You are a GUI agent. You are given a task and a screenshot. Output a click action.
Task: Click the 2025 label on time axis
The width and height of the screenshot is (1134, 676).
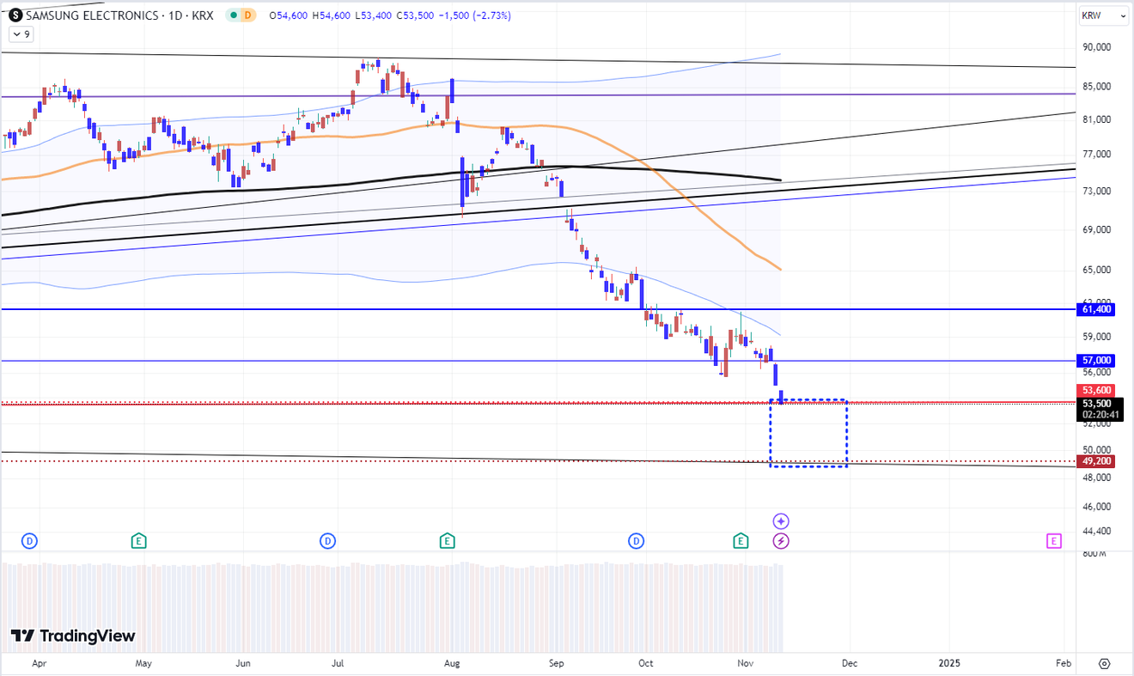[x=948, y=663]
